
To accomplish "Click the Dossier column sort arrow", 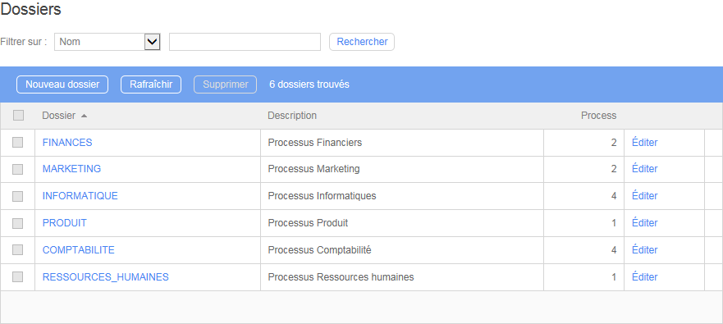I will pyautogui.click(x=84, y=116).
